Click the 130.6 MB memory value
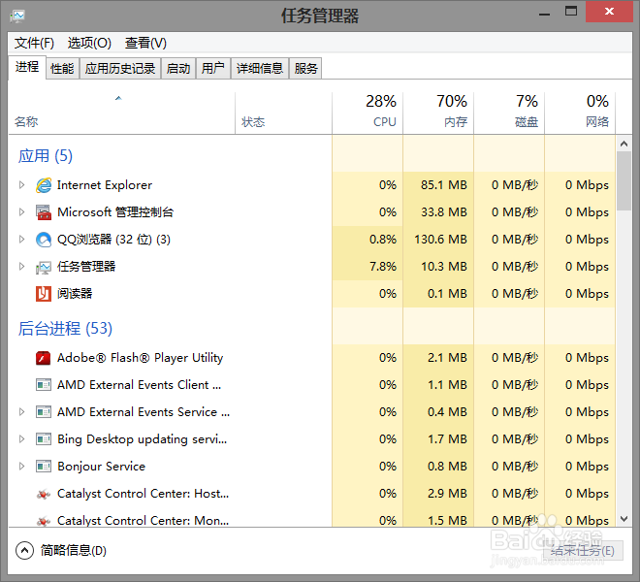The height and width of the screenshot is (582, 640). coord(440,240)
